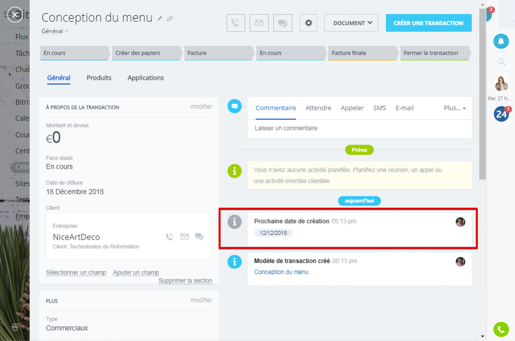Click modifier in PLUS section
Screen dimensions: 515x341
(201, 300)
